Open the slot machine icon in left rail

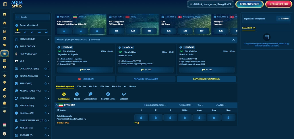click(x=5, y=31)
